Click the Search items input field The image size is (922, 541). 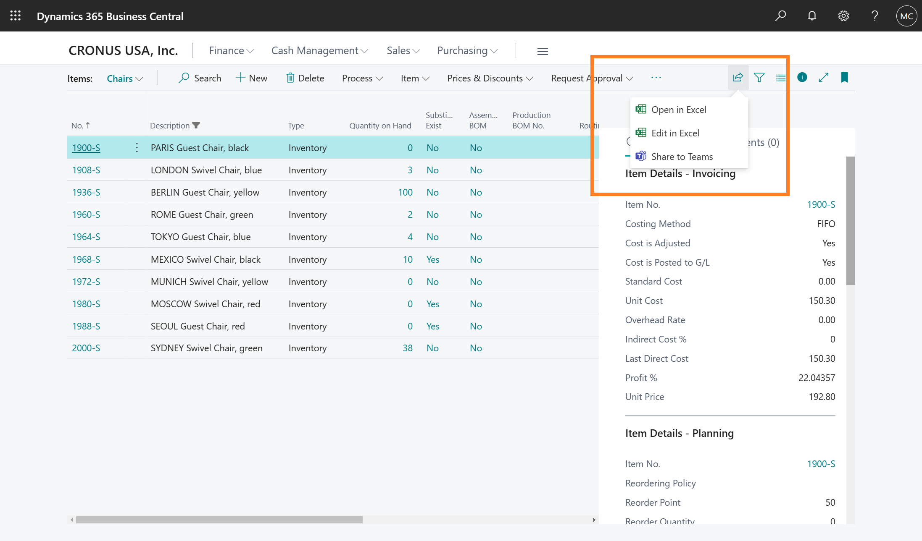click(x=201, y=77)
